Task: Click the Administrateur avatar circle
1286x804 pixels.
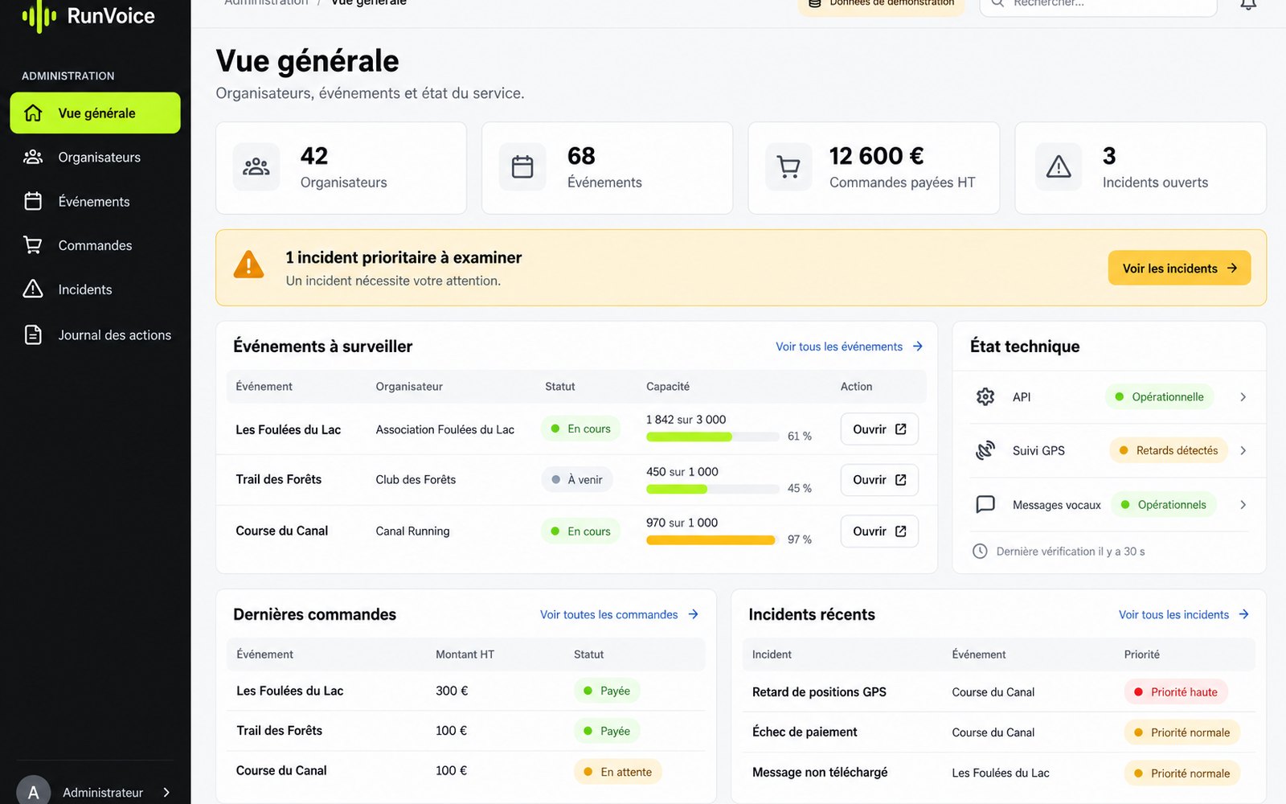Action: 33,792
